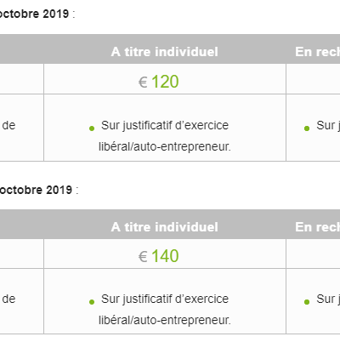Select 'A titre individuel' header above 140
This screenshot has height=348, width=340.
pos(165,227)
